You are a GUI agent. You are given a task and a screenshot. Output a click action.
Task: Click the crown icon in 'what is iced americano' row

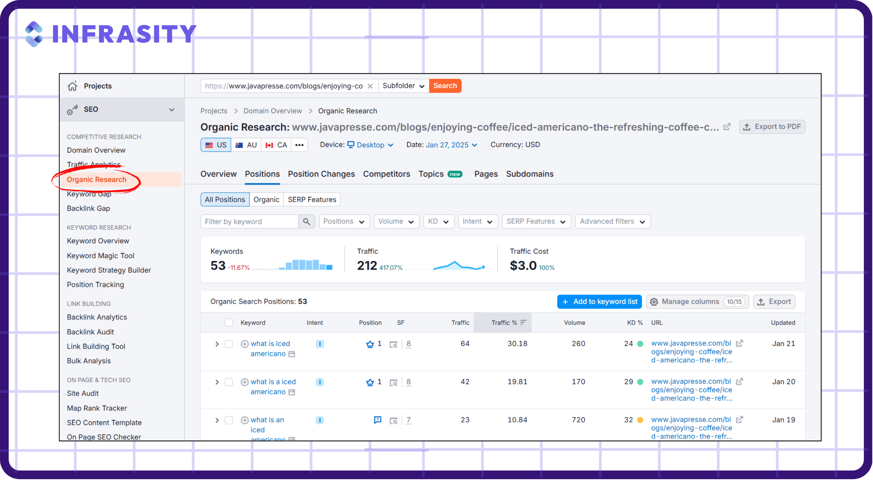coord(370,344)
